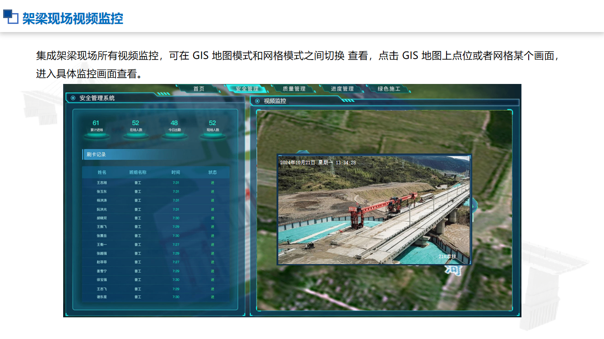604x339 pixels.
Task: Select the 王志刚 record row
Action: tap(156, 183)
